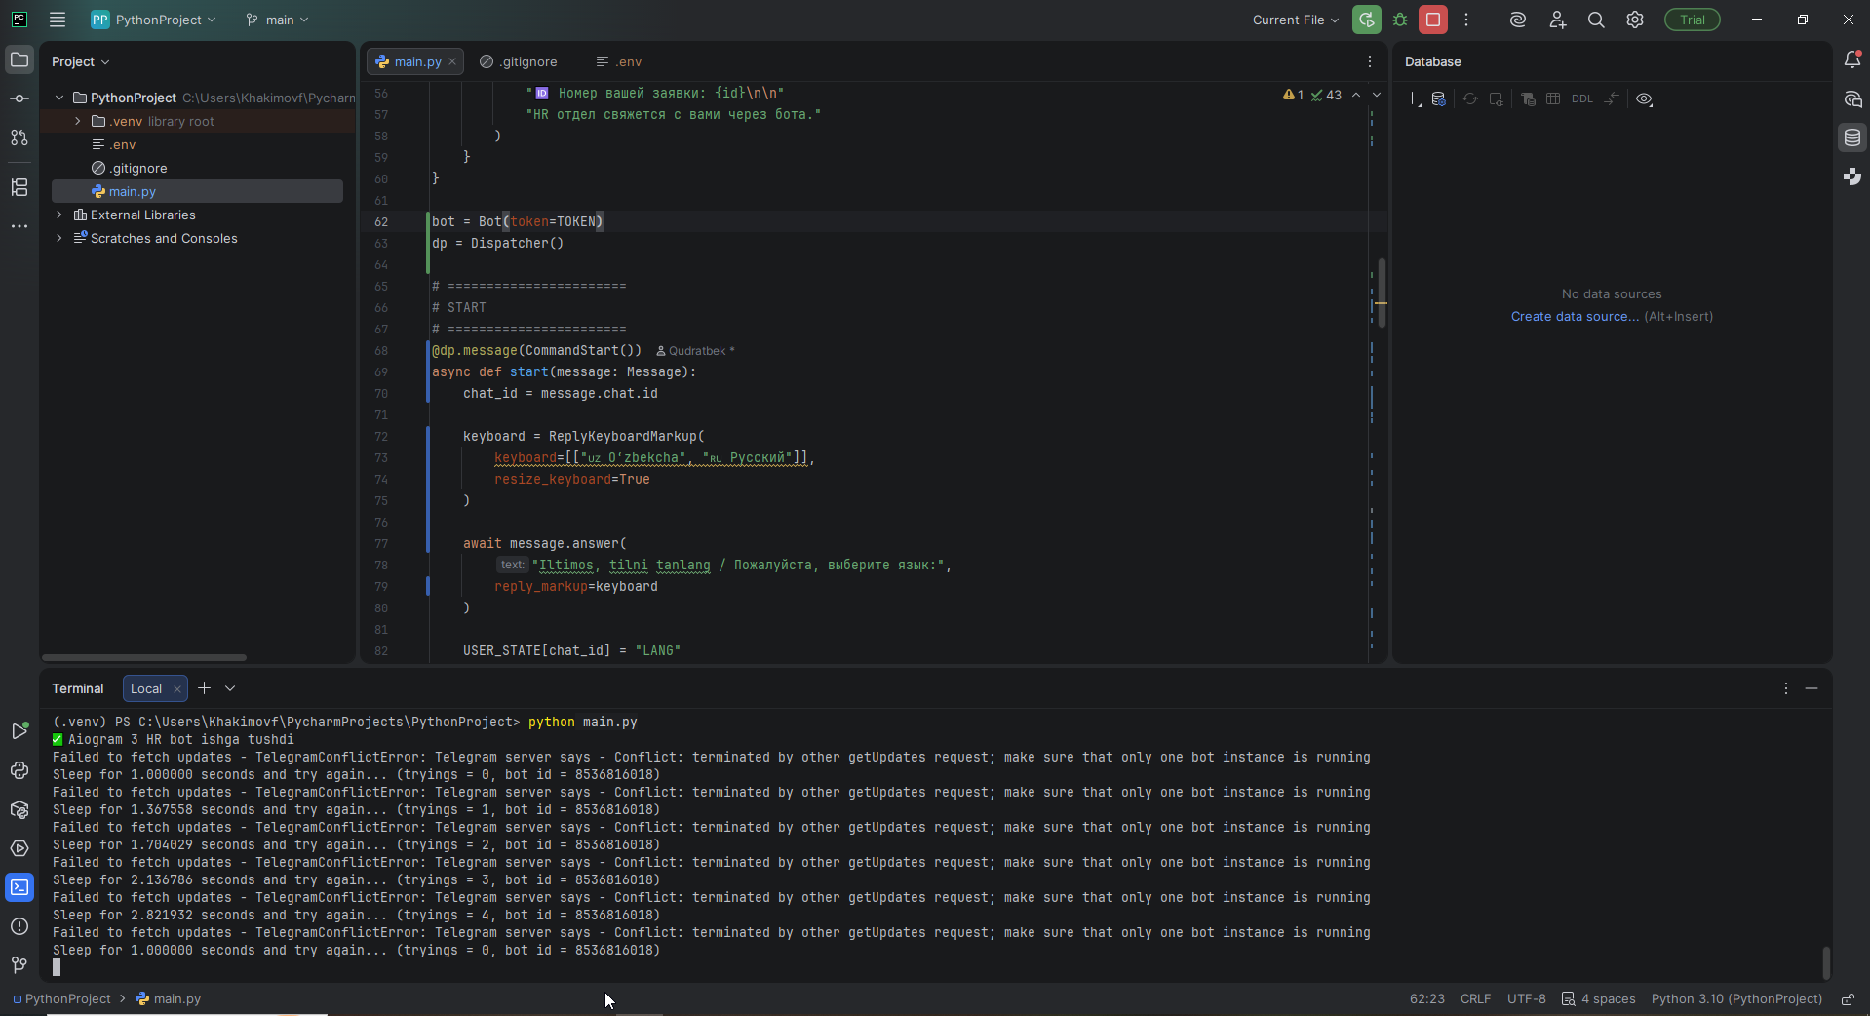Stop the running main.py process

[1433, 20]
